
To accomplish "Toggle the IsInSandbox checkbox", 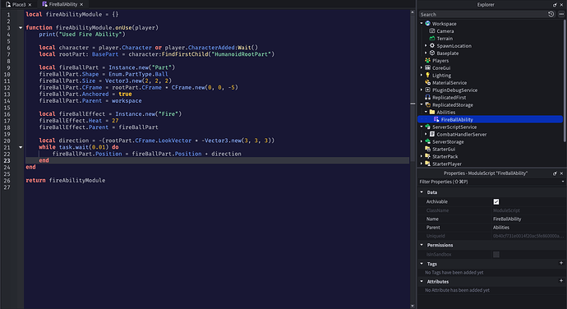I will [496, 255].
